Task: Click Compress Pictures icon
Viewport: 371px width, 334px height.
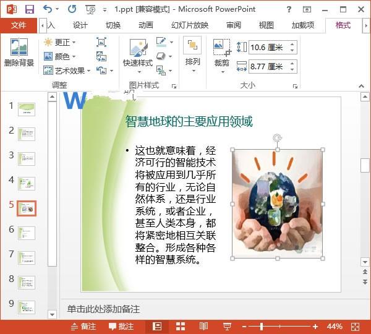Action: click(x=101, y=43)
